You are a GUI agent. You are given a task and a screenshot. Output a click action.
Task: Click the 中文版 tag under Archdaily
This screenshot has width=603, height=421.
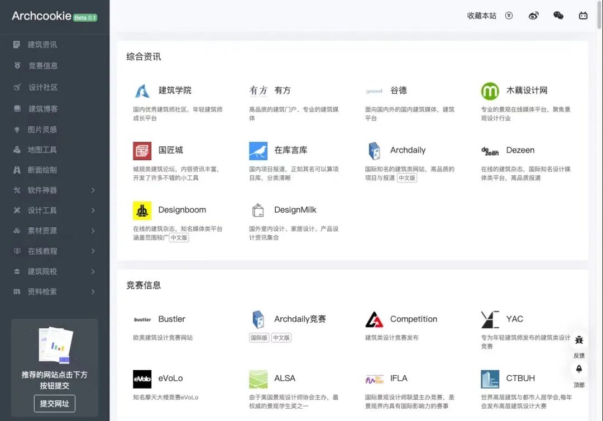tap(407, 178)
